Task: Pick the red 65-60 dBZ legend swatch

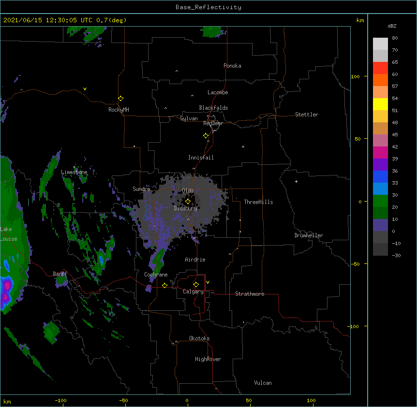Action: pos(380,68)
